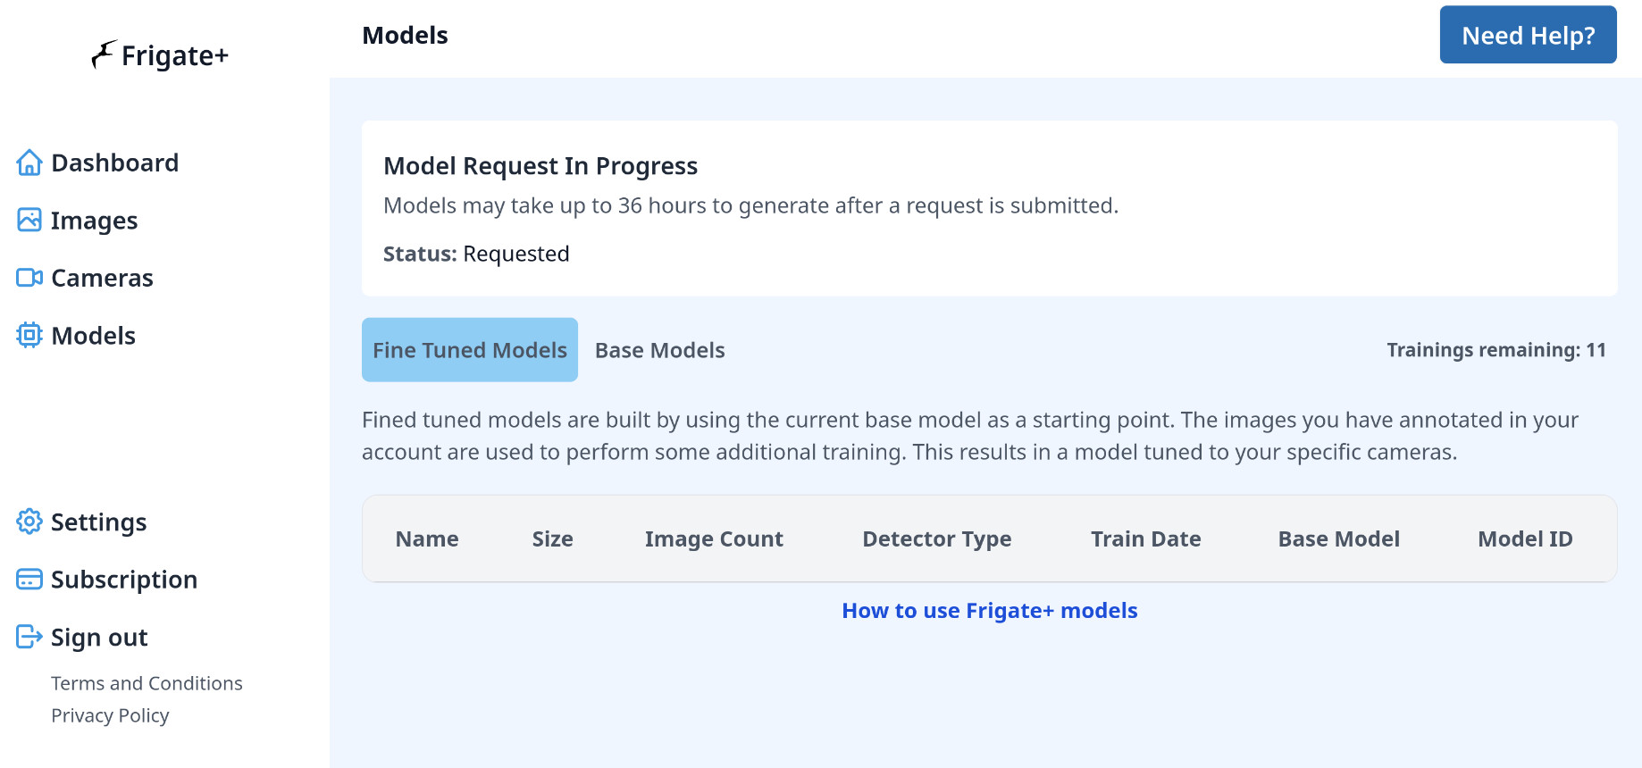Click the Images picture icon

click(x=29, y=220)
